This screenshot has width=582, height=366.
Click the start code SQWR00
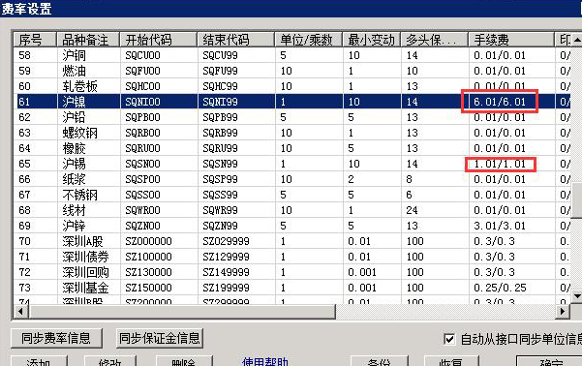pyautogui.click(x=142, y=210)
